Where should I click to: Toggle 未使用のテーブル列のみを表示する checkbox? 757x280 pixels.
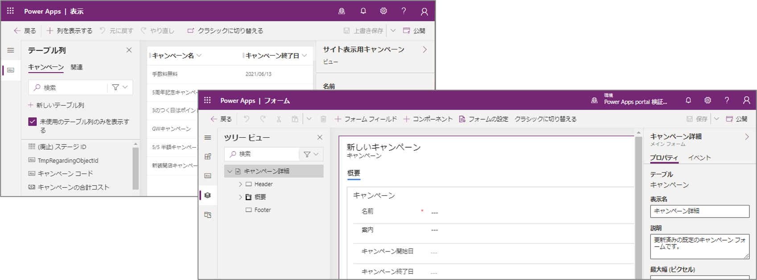33,122
